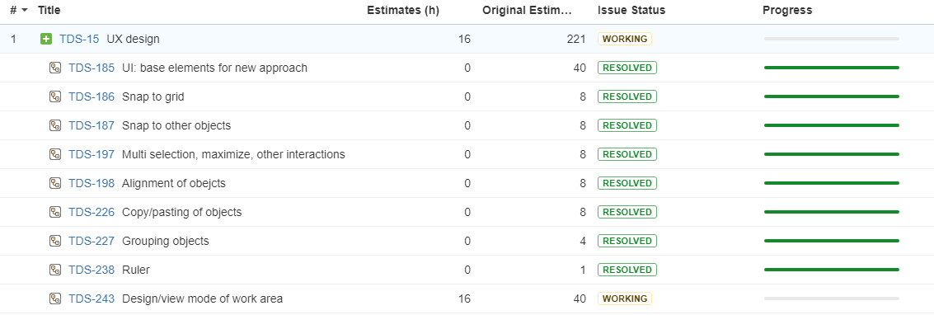This screenshot has height=315, width=934.
Task: Select 'Multi selection, maximize, other interactions' title
Action: [233, 154]
